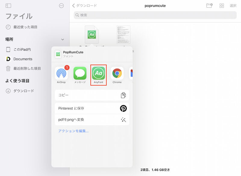Viewport: 241px width, 176px height.
Task: Toggle the sidebar panel icon
Action: point(8,6)
